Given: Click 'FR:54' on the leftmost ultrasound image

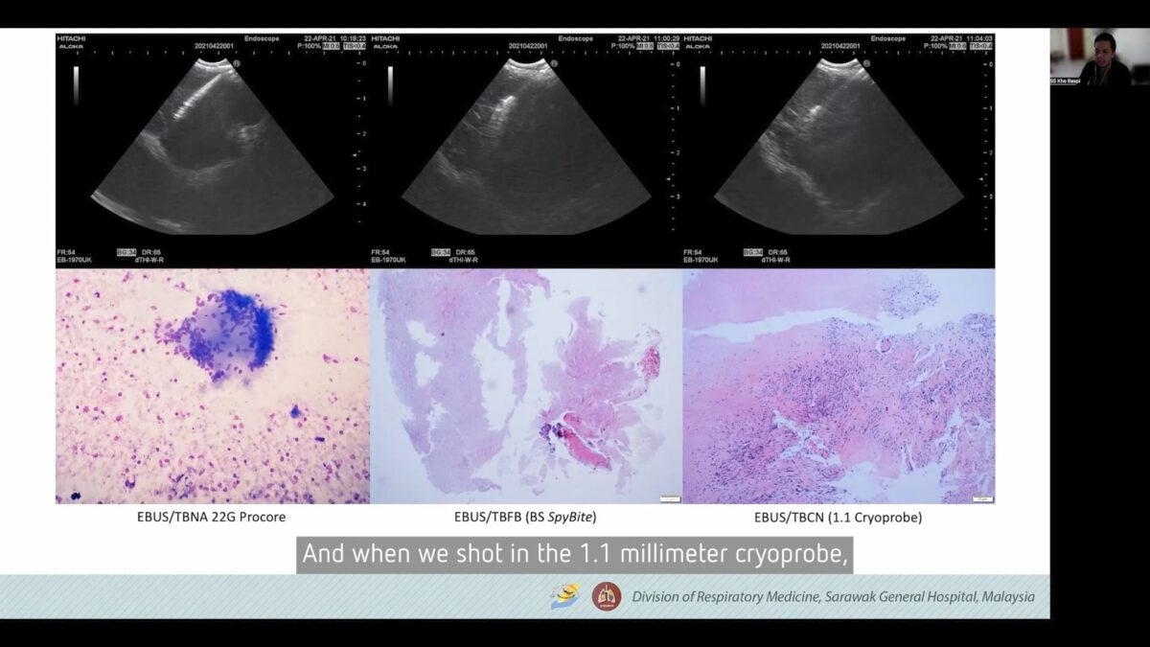Looking at the screenshot, I should pyautogui.click(x=66, y=251).
